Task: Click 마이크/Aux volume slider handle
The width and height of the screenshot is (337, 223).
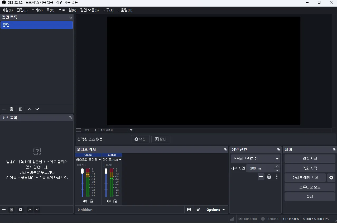Action: pos(106,171)
